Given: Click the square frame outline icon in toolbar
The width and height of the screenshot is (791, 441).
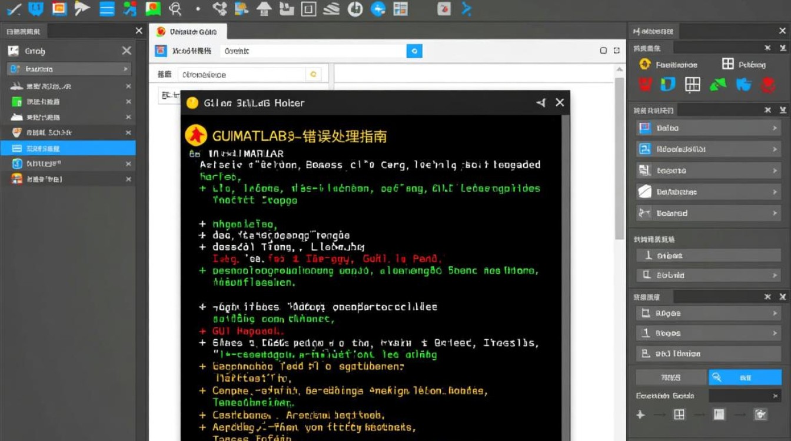Looking at the screenshot, I should (308, 8).
